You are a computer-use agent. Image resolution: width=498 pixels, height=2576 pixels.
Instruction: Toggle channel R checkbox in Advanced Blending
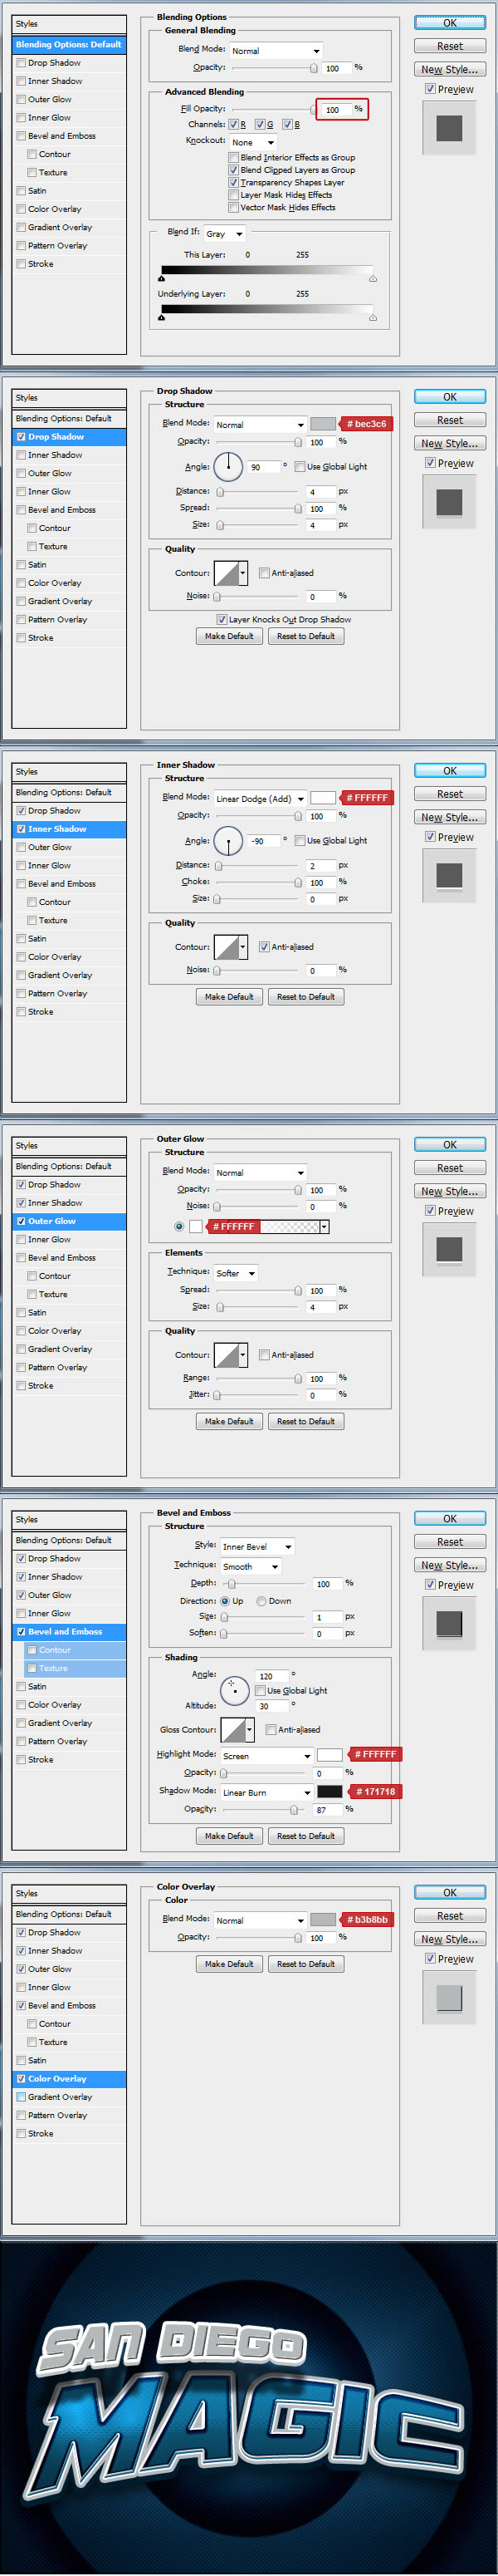point(233,125)
